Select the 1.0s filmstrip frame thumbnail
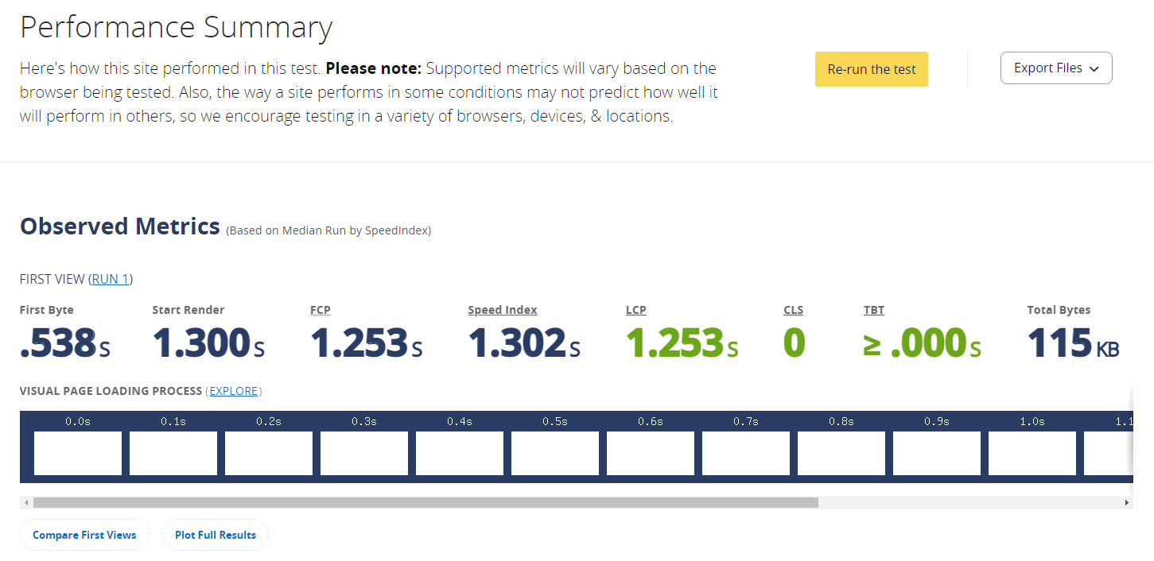This screenshot has width=1154, height=561. click(x=1032, y=453)
